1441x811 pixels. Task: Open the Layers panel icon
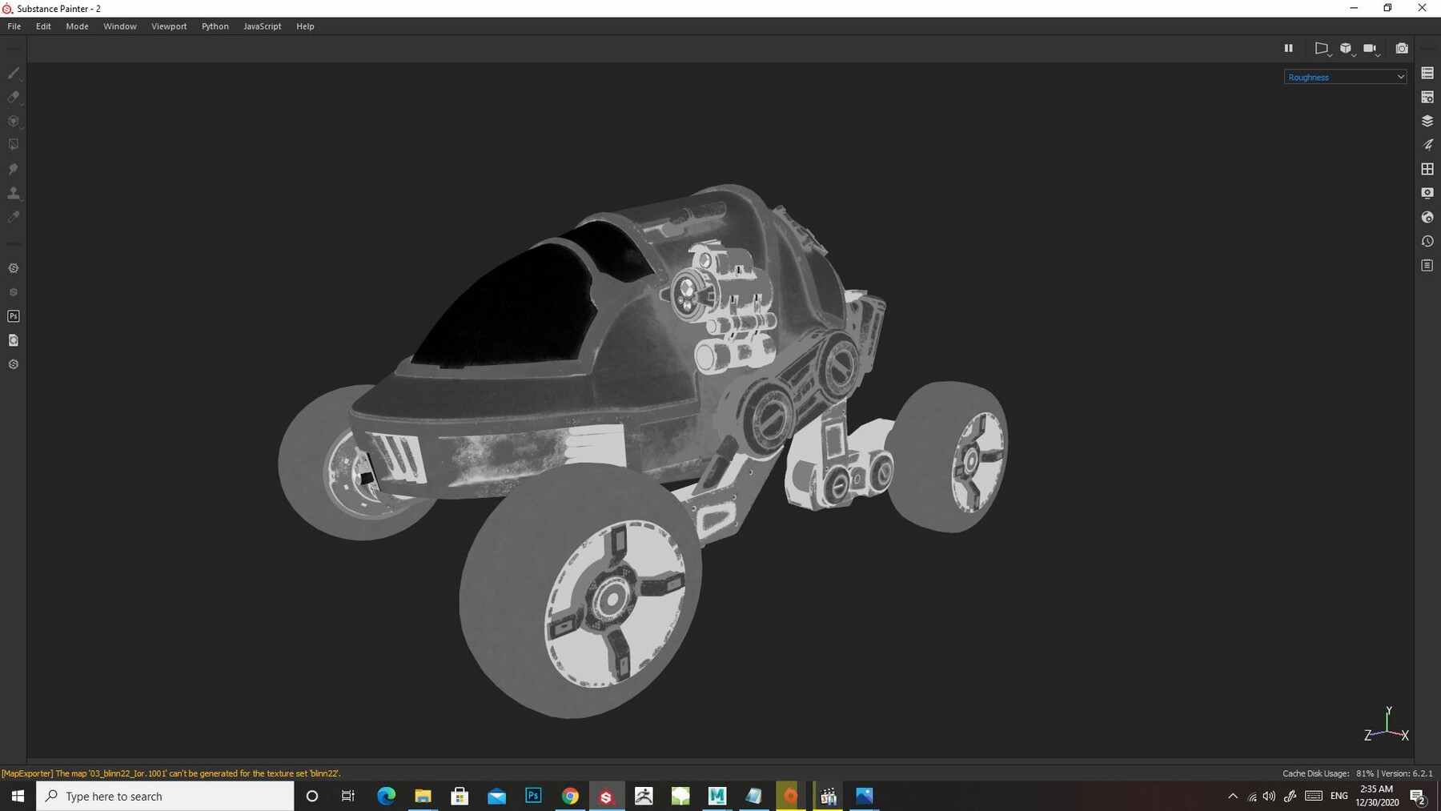1427,121
